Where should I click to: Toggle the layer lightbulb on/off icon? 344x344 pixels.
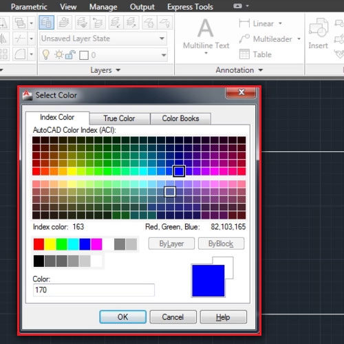click(46, 55)
